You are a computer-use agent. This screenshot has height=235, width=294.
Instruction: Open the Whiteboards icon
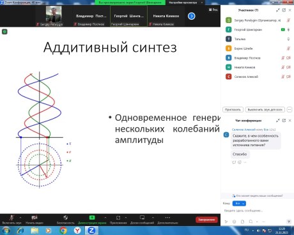(x=142, y=217)
